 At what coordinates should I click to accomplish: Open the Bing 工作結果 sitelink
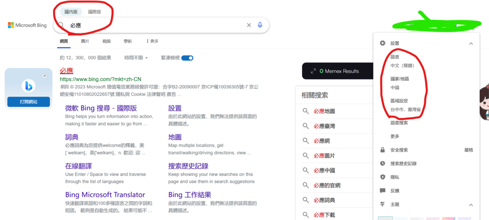tap(190, 195)
